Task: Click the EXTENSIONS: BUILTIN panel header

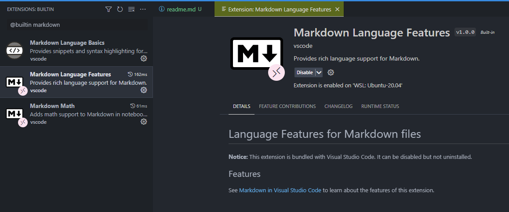Action: pyautogui.click(x=30, y=9)
